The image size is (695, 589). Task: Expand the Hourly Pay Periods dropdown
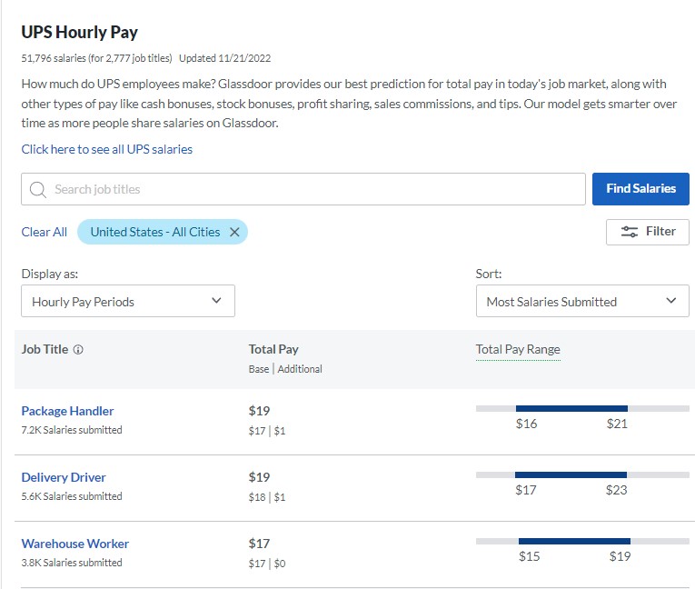(128, 301)
